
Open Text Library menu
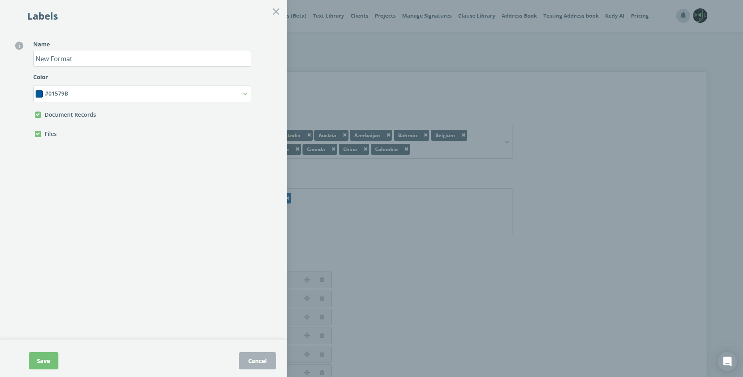point(328,16)
